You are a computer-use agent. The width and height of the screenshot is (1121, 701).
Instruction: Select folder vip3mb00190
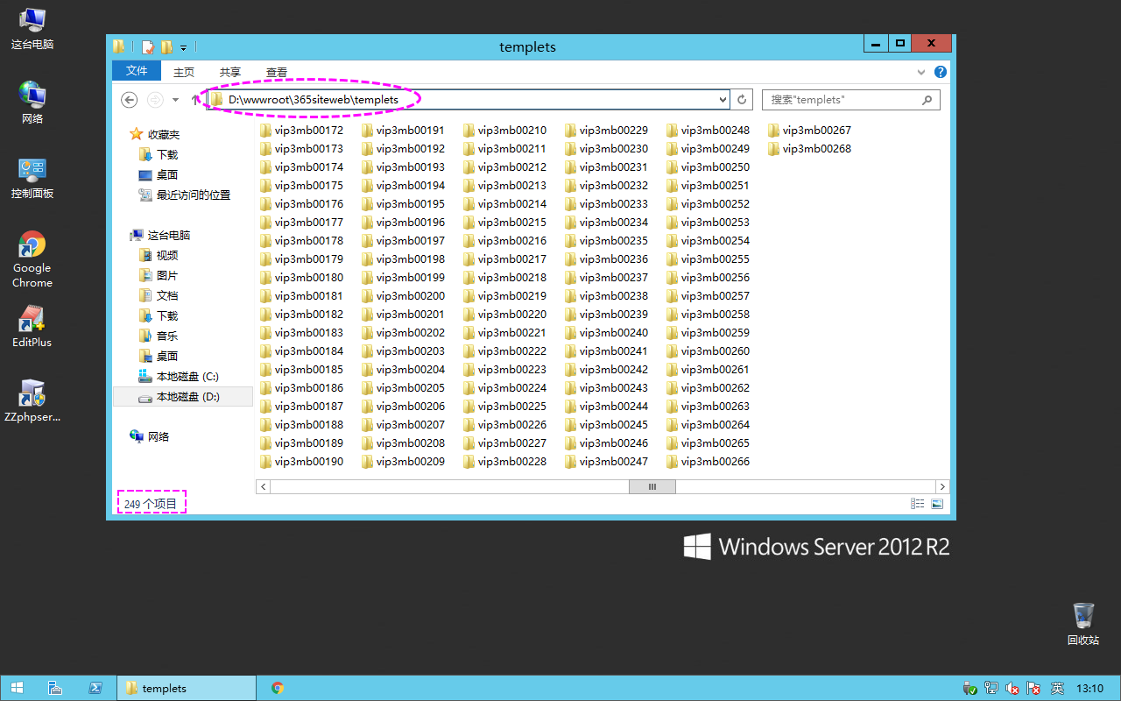[x=301, y=461]
